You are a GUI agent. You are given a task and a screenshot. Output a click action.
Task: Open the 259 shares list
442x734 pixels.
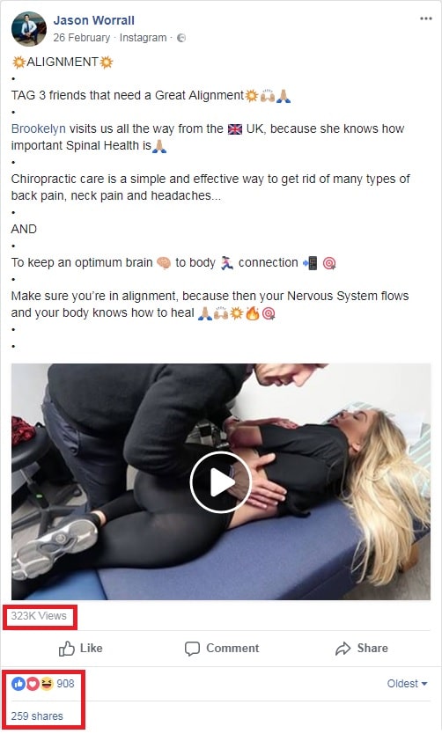[37, 716]
